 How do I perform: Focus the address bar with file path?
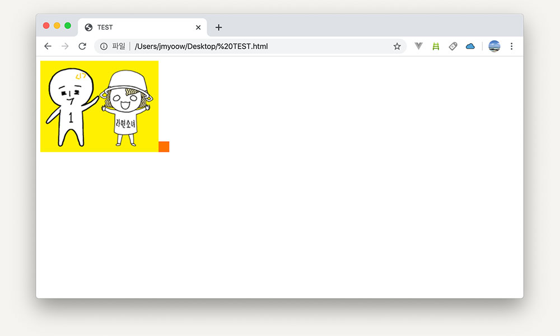click(x=250, y=46)
